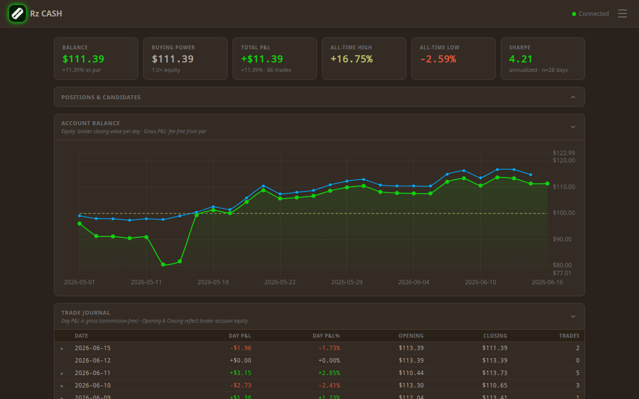Click the $110.44 opening value
Viewport: 639px width, 399px height.
click(411, 373)
